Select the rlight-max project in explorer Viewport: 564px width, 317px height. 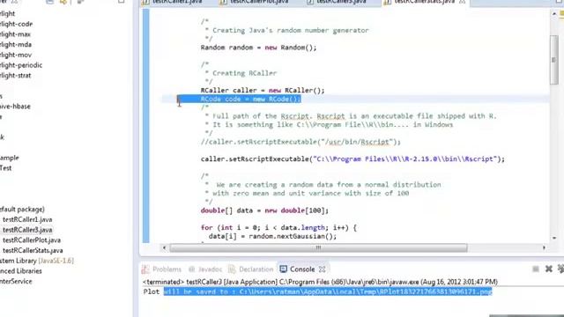click(15, 34)
